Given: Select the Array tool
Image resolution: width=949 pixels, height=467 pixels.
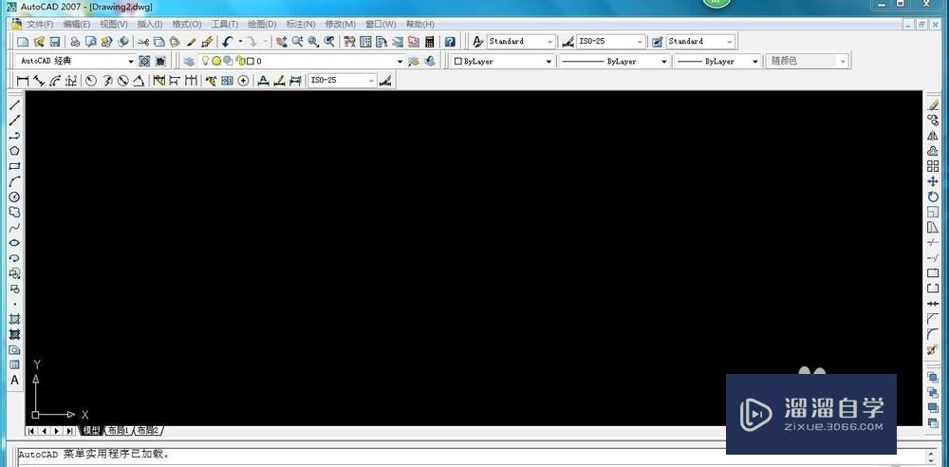Looking at the screenshot, I should click(933, 166).
